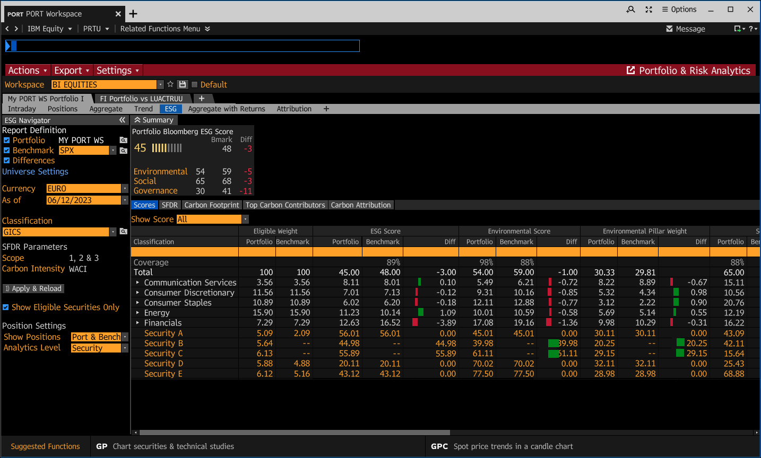Open the Show Positions Port & Bench dropdown
761x458 pixels.
[x=125, y=337]
